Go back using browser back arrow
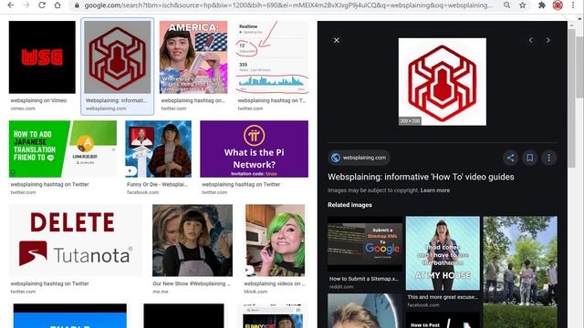Screen dimensions: 584x328 coord(11,5)
